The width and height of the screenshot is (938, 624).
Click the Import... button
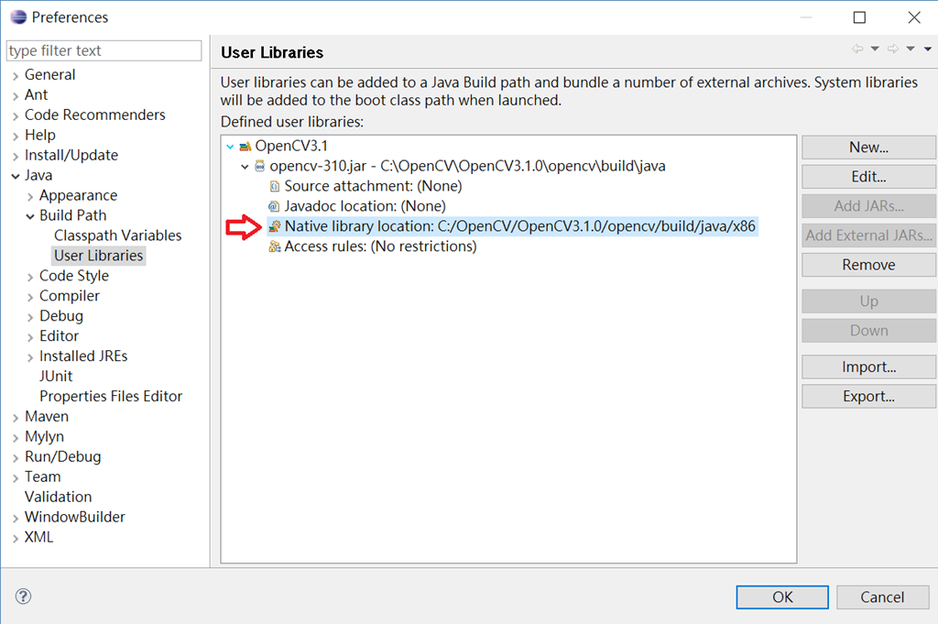(868, 367)
